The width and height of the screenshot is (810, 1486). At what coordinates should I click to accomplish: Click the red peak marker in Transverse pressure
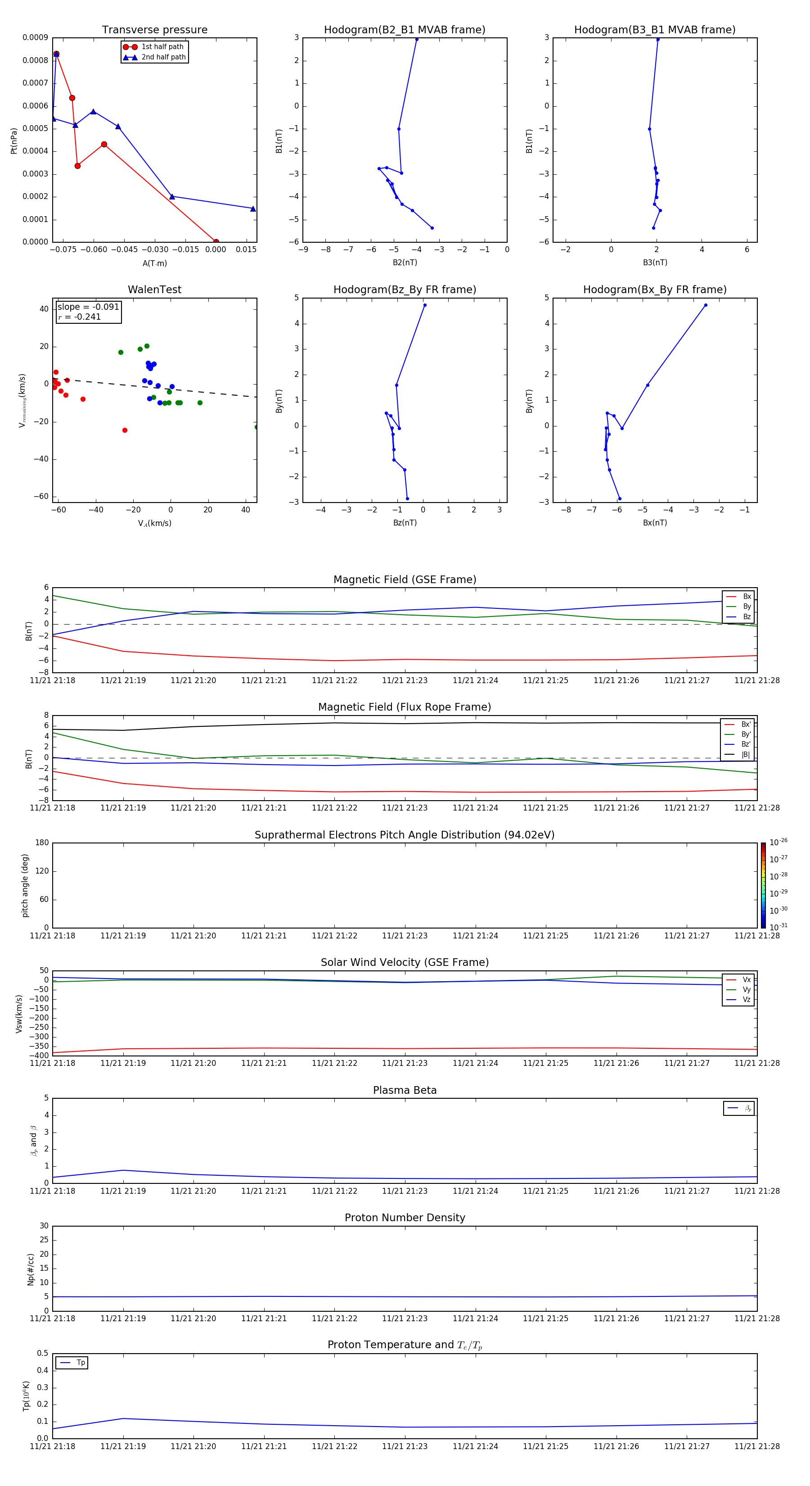[x=57, y=54]
